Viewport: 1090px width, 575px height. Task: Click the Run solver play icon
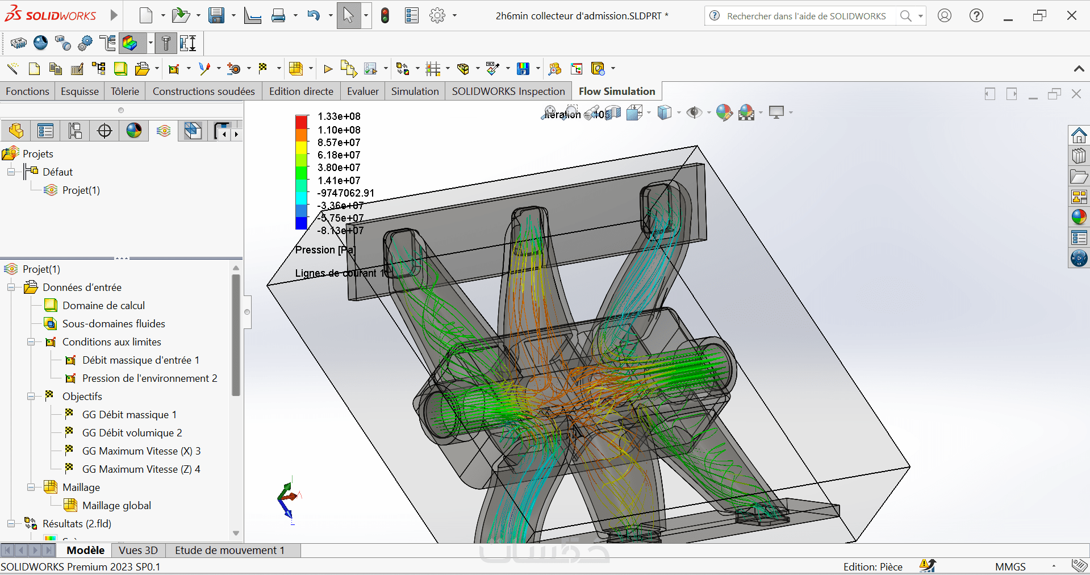(328, 69)
